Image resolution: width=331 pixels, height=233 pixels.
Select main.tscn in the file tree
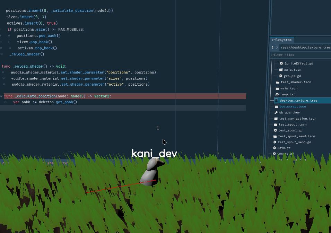click(289, 88)
